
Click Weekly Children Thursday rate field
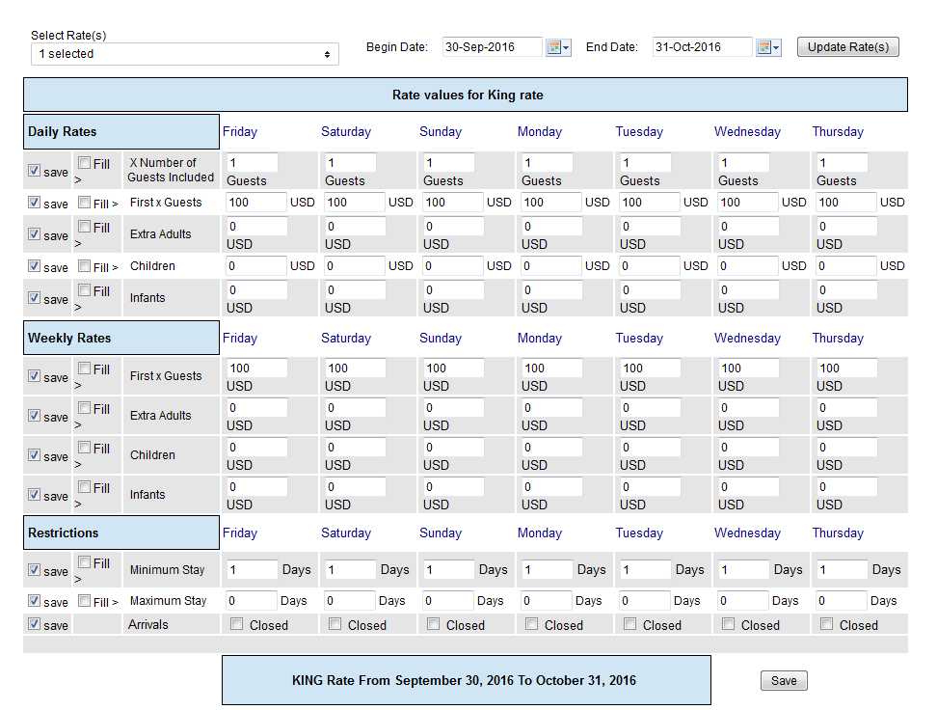[x=846, y=447]
